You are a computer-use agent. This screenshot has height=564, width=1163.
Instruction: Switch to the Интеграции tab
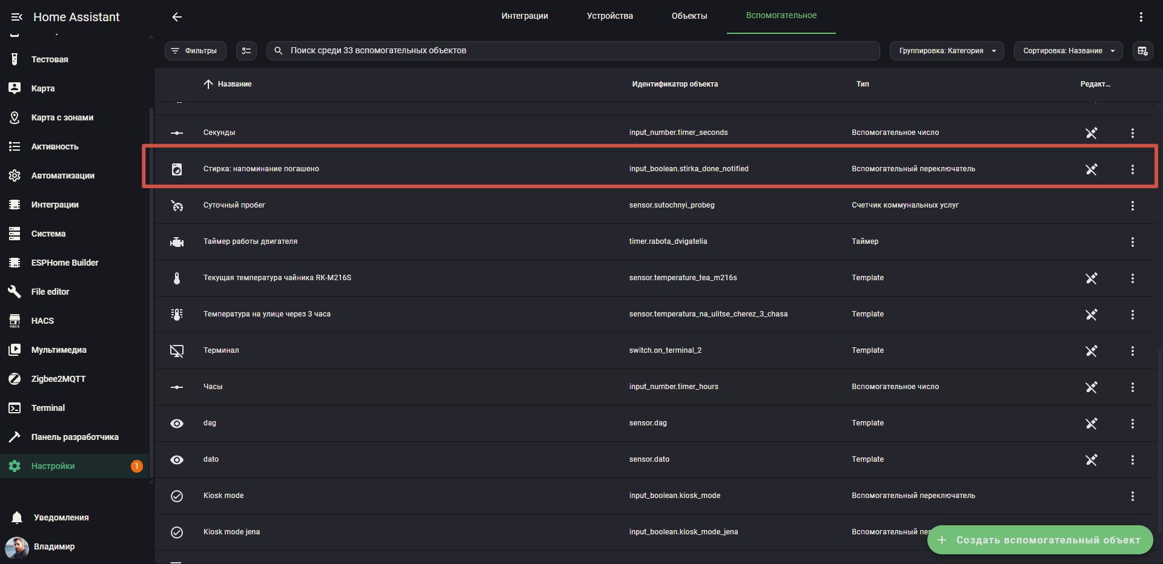point(525,16)
